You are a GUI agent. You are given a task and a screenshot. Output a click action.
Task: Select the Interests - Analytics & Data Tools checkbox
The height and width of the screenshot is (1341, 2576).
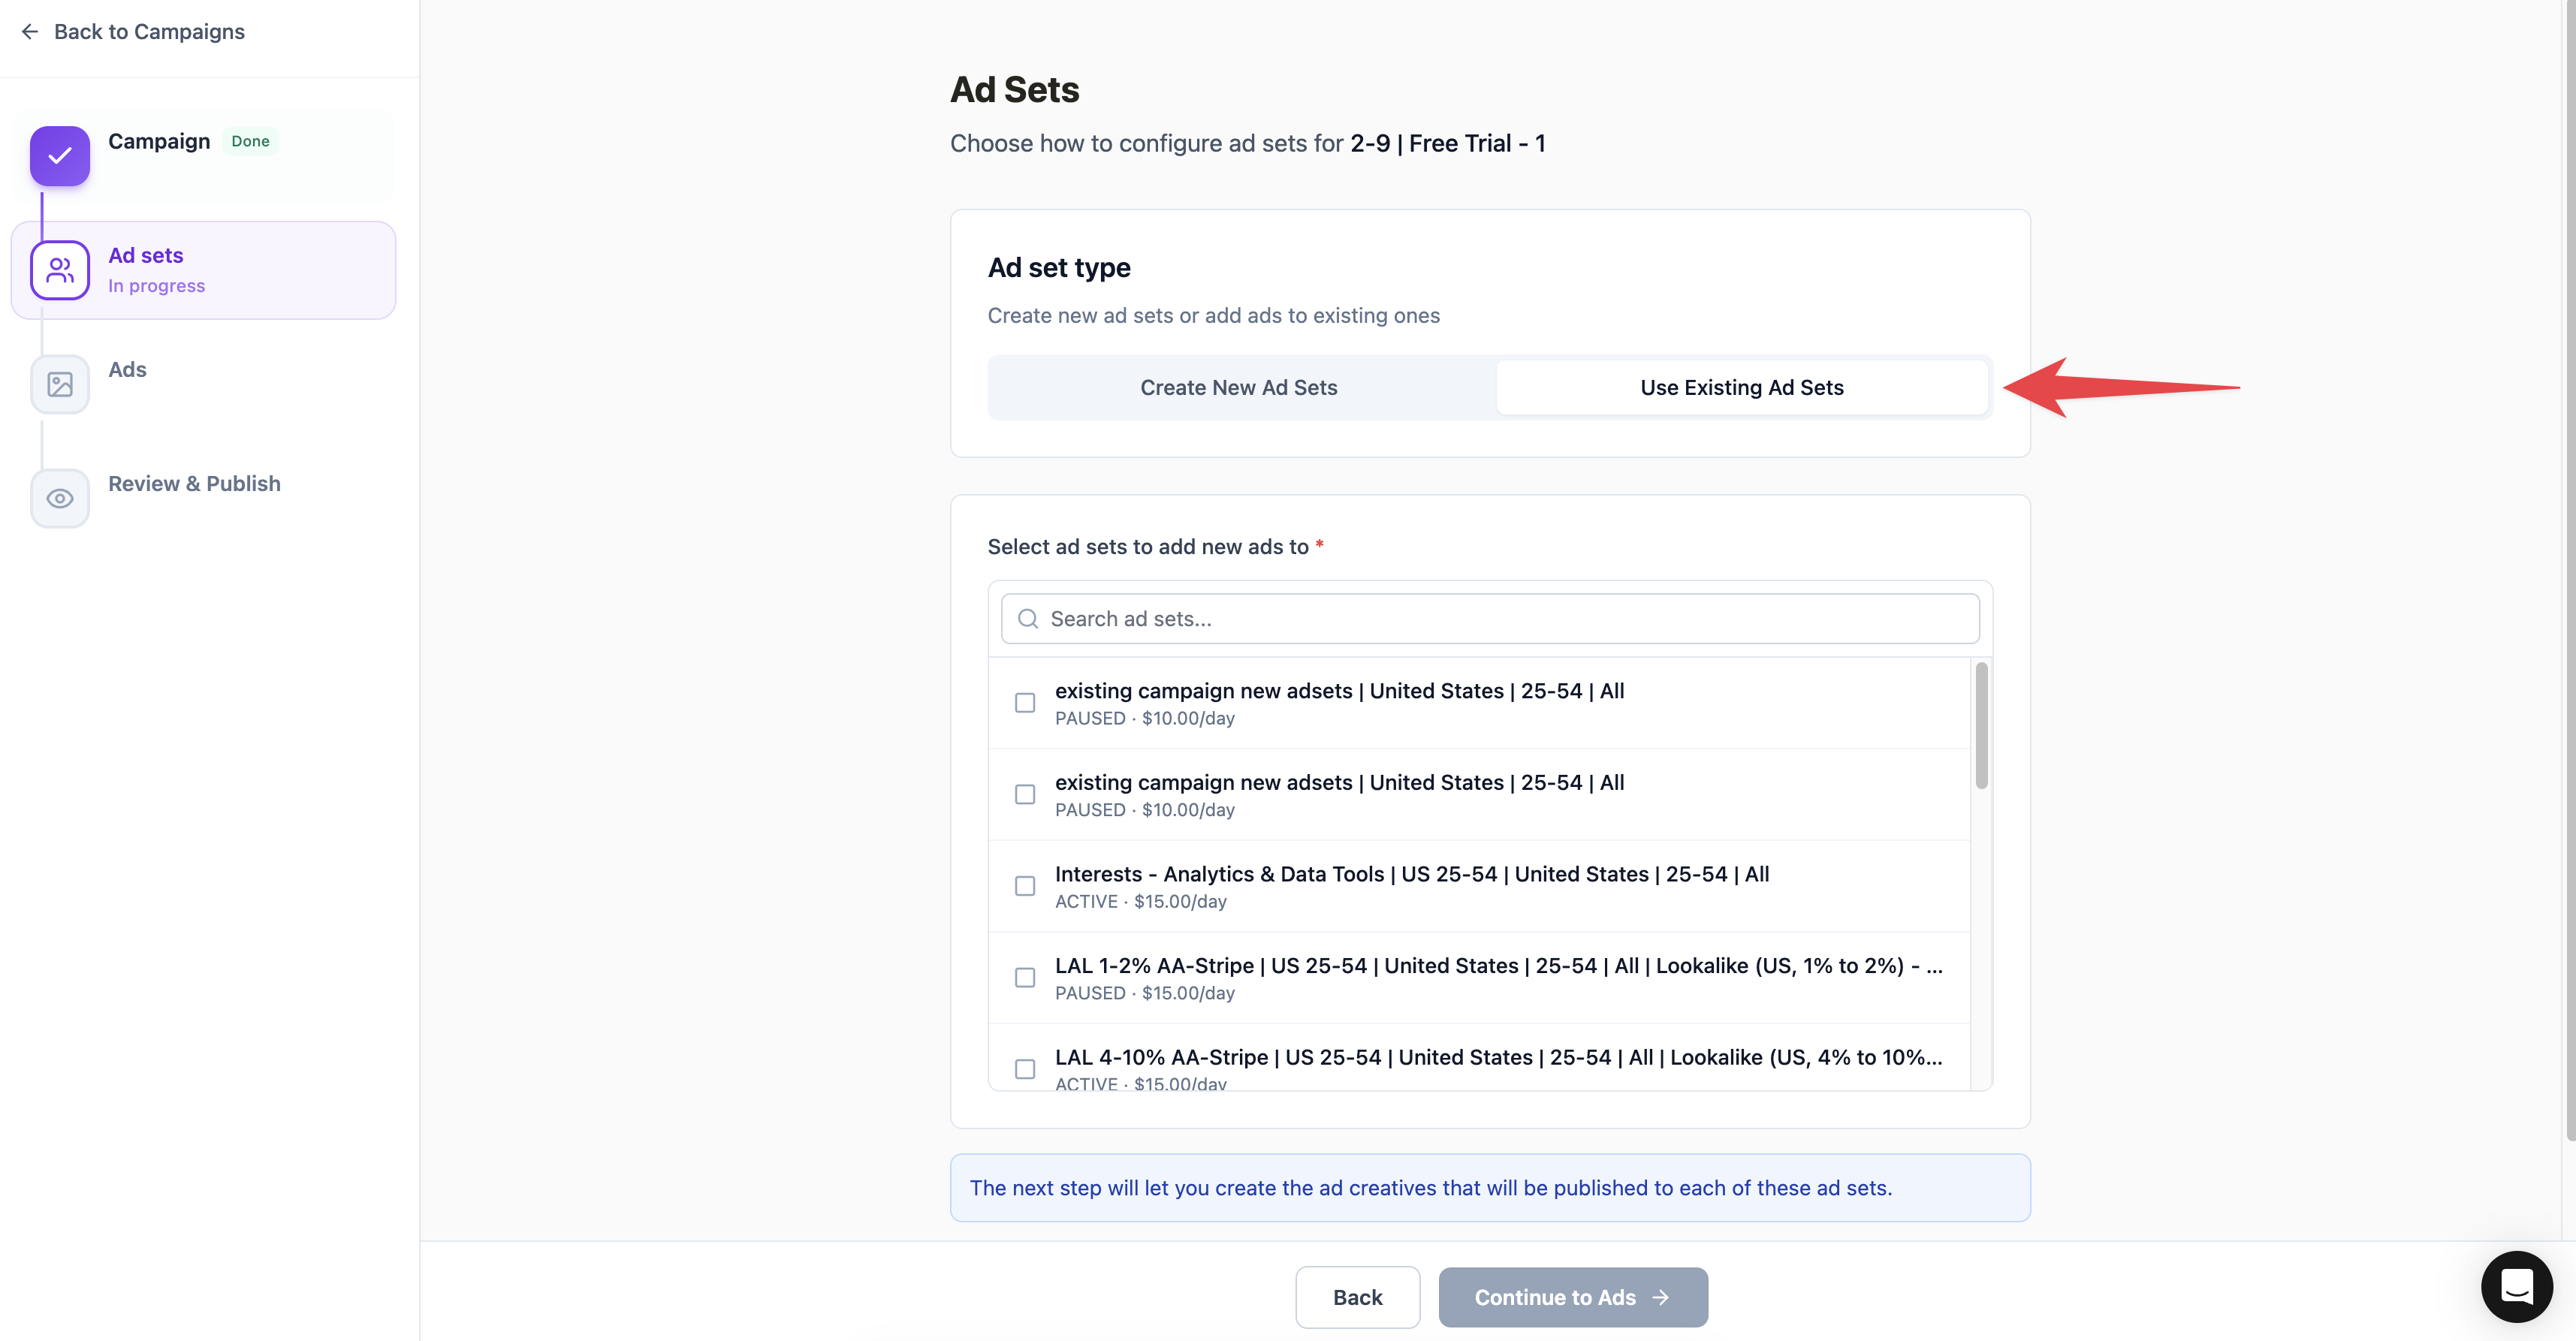[1025, 886]
